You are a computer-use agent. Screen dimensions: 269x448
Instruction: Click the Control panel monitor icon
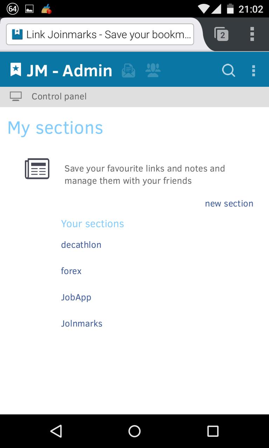pos(16,96)
